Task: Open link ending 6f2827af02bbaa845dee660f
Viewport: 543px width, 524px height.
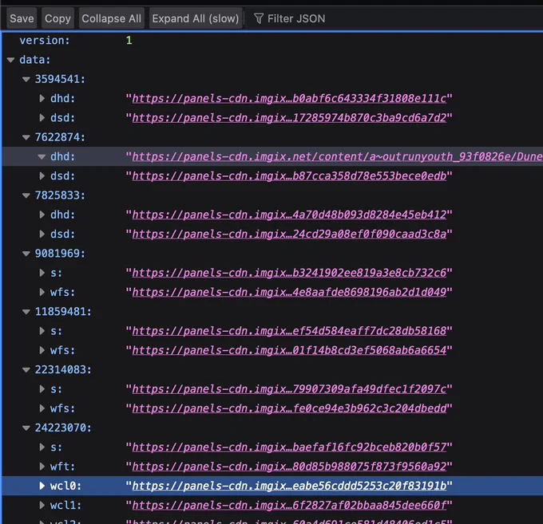Action: [289, 506]
